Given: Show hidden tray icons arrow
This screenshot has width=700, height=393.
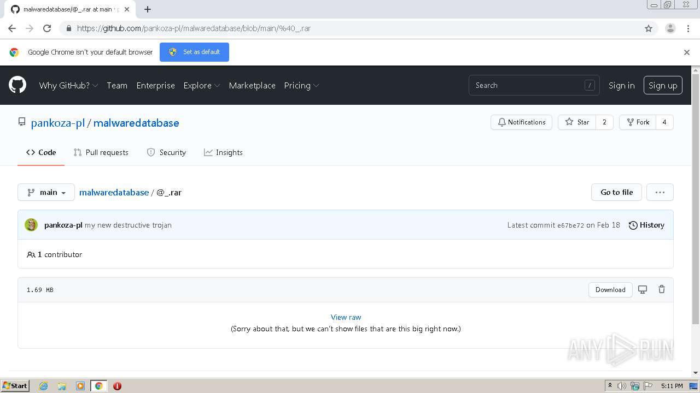Looking at the screenshot, I should point(610,386).
